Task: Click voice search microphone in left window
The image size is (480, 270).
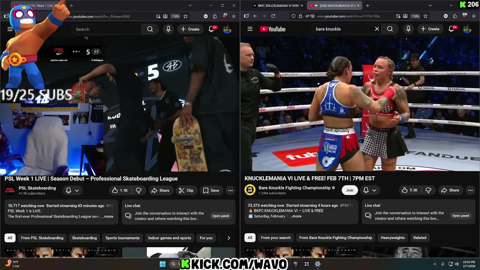Action: coord(168,29)
